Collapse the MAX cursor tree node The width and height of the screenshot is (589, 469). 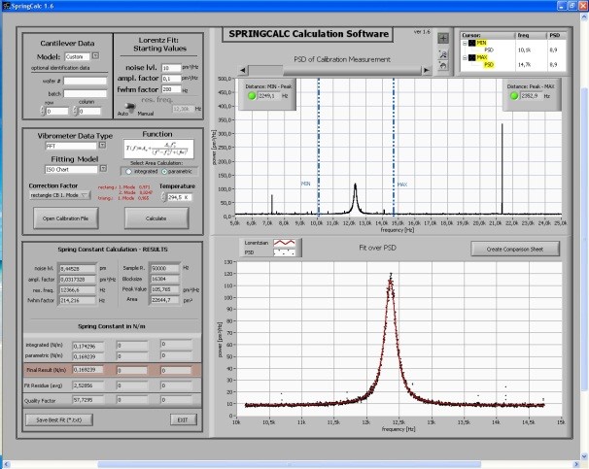[x=465, y=58]
